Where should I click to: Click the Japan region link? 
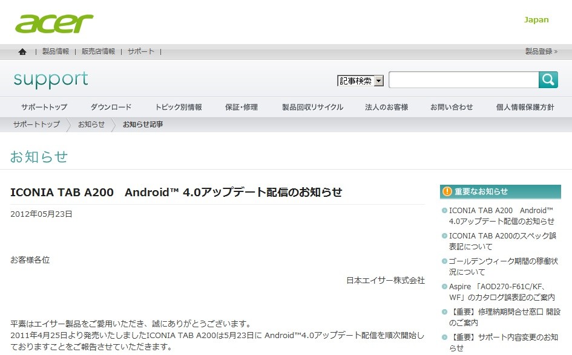click(x=536, y=20)
